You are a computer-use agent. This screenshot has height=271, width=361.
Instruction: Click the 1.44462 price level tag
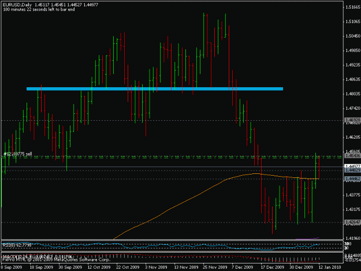click(352, 179)
